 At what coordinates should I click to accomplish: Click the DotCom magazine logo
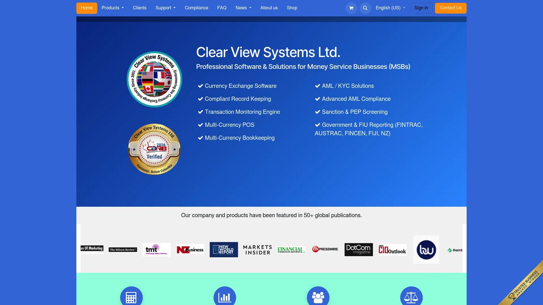point(359,250)
